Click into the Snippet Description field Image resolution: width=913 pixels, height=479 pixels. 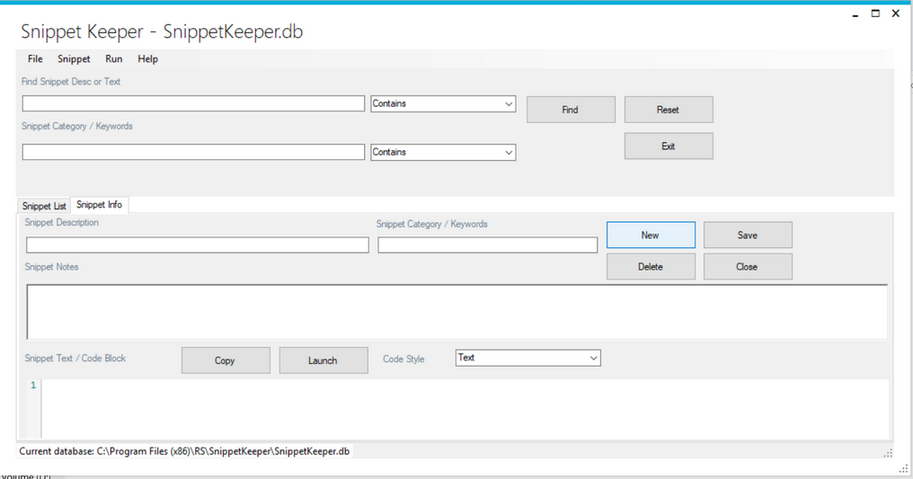tap(198, 245)
